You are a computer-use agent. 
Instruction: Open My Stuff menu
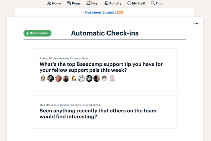136,3
